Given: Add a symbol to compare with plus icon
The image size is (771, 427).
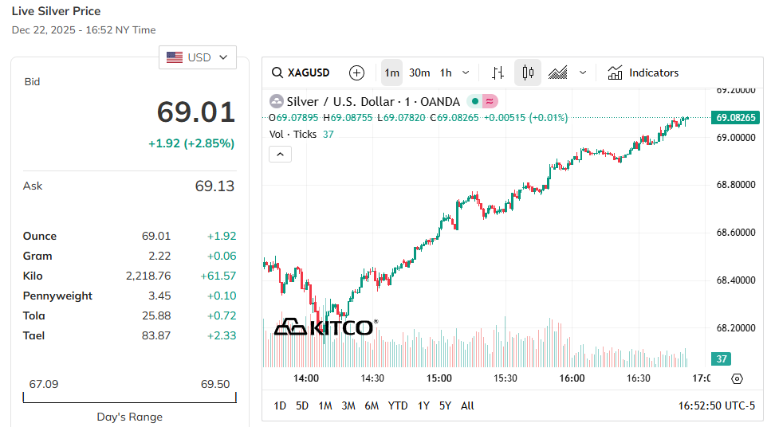Looking at the screenshot, I should pyautogui.click(x=356, y=72).
